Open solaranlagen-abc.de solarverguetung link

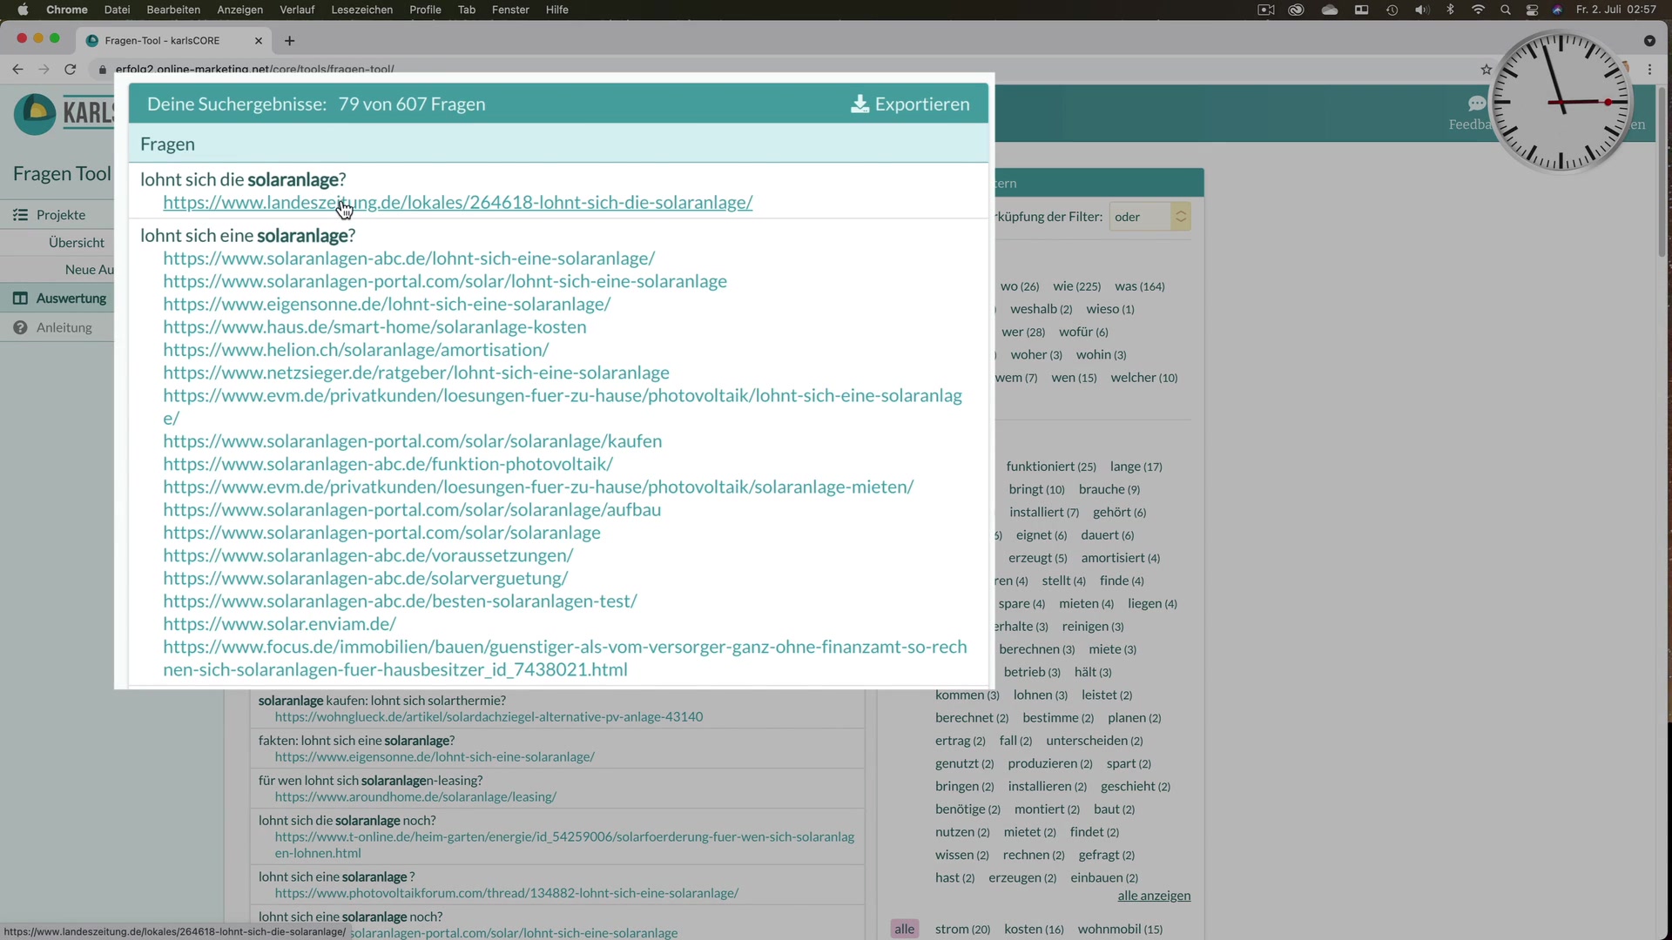coord(365,579)
